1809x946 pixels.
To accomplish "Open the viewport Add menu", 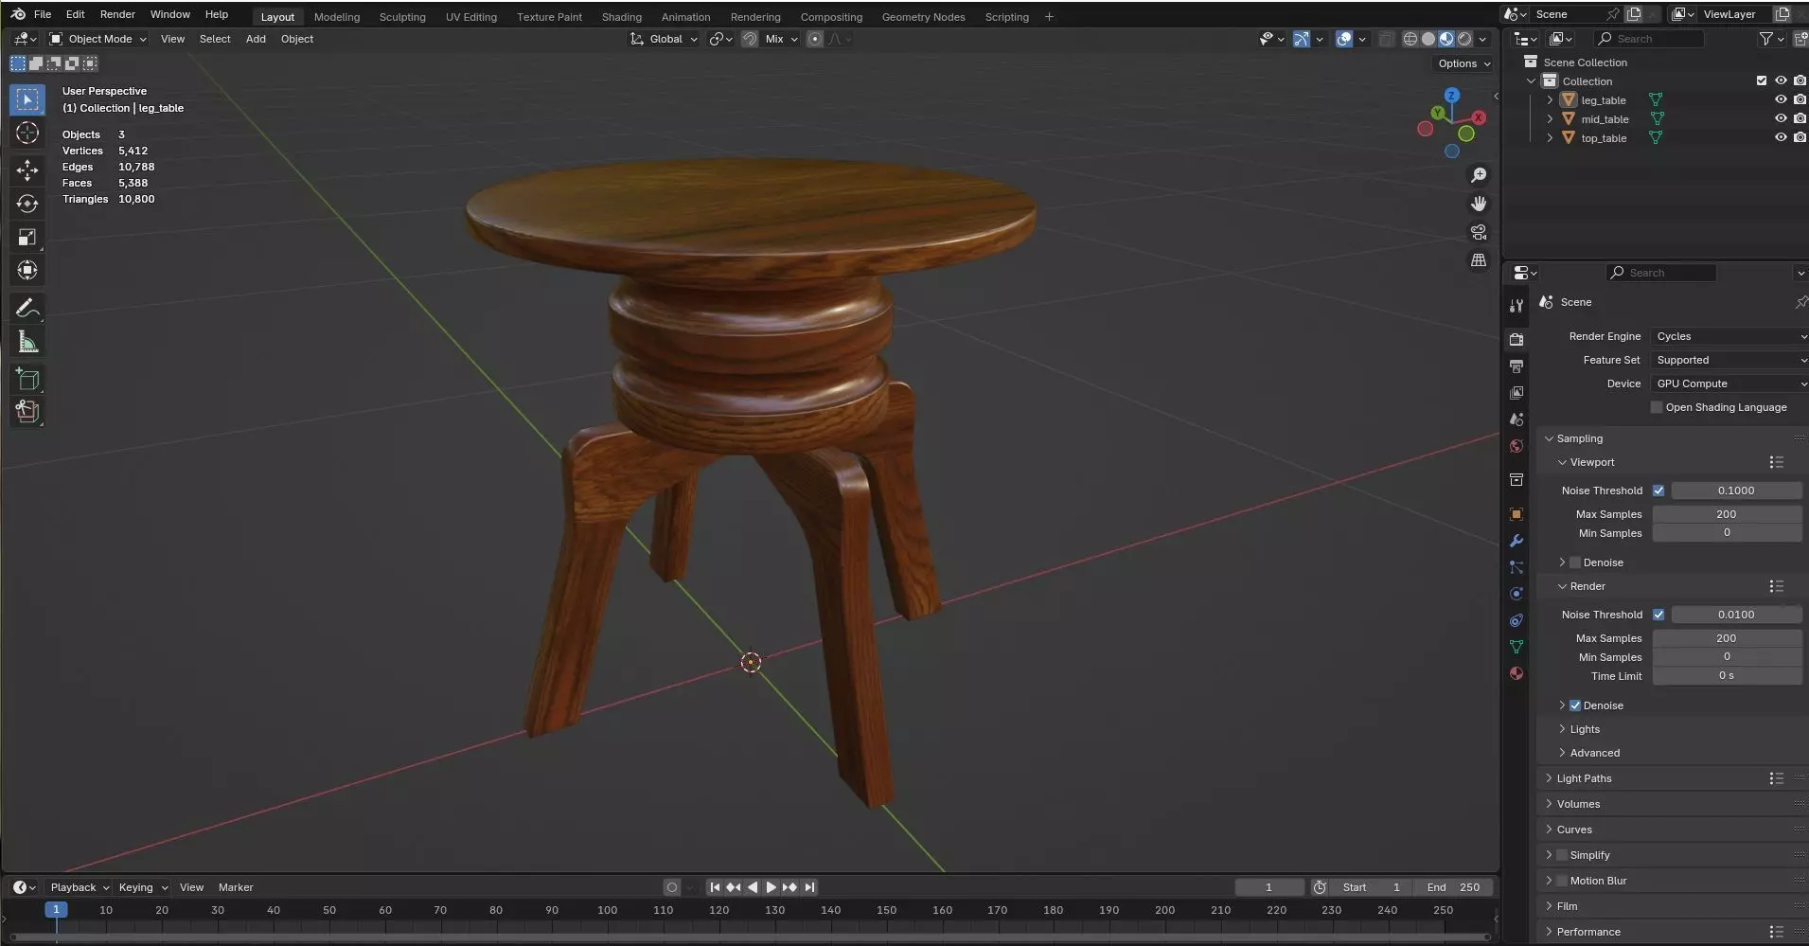I will 256,39.
